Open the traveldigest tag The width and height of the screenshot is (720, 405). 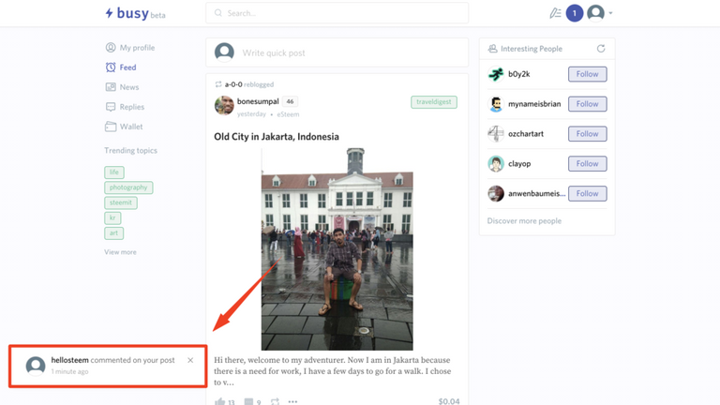tap(434, 102)
